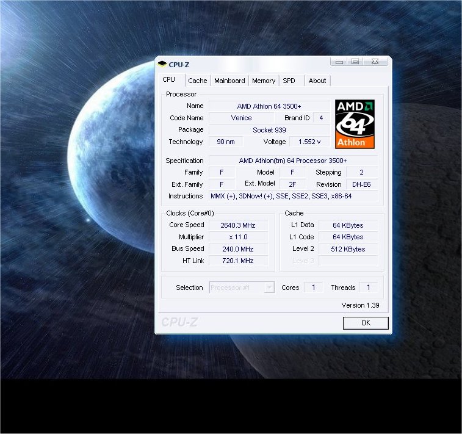Screen dimensions: 462x434
Task: Switch to the Memory tab
Action: (x=264, y=81)
